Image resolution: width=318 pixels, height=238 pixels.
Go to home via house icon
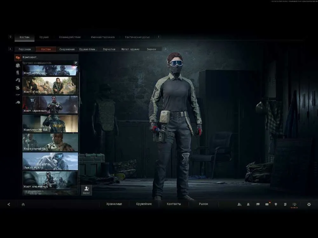click(23, 204)
